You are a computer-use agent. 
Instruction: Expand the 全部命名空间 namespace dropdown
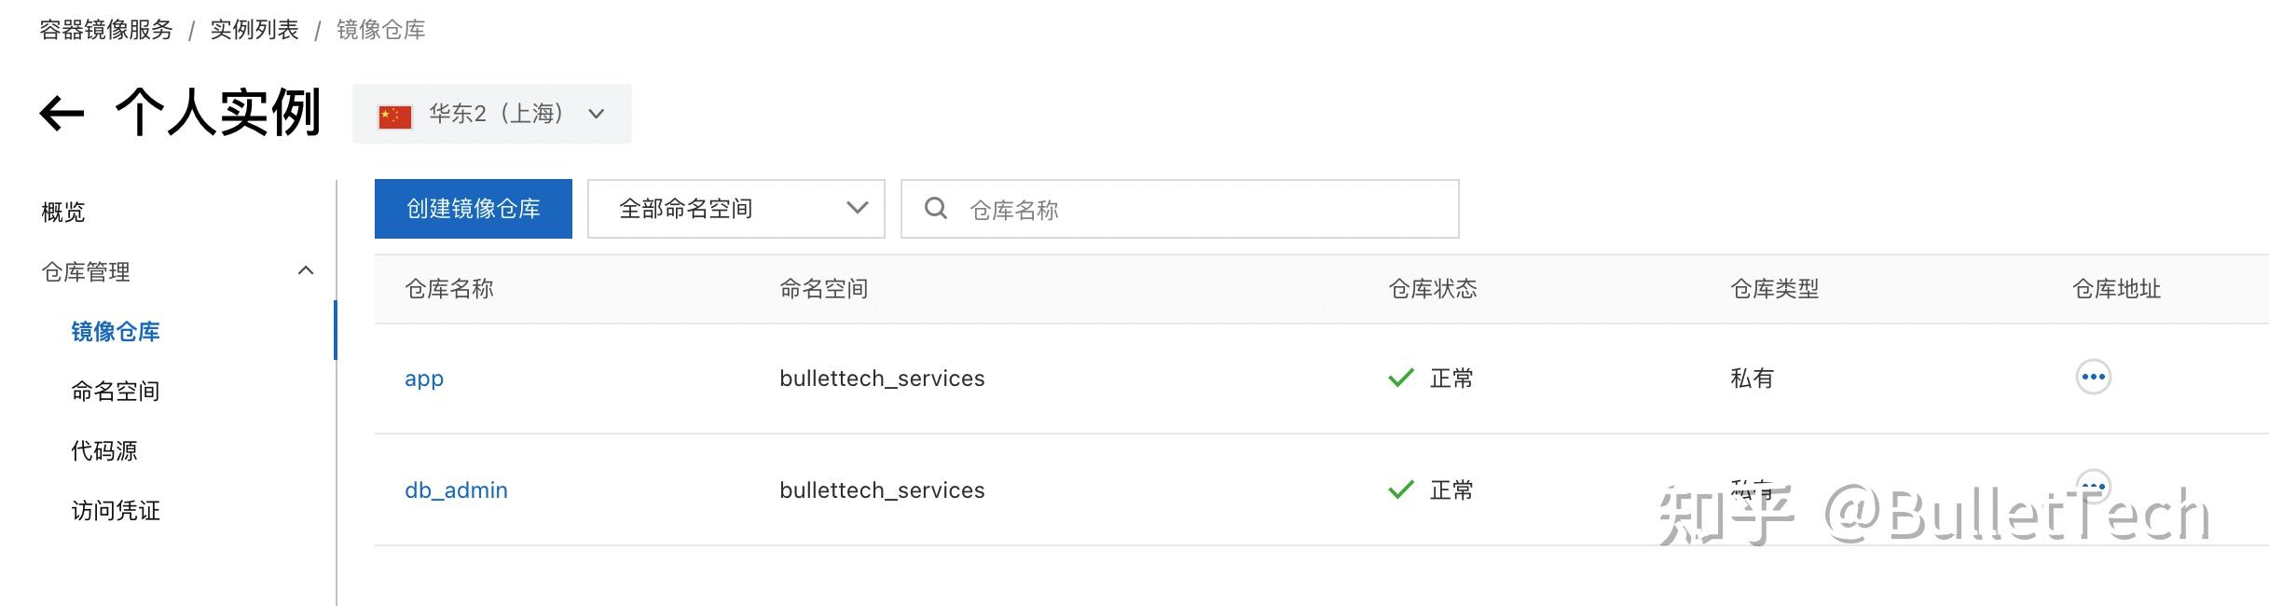(736, 209)
